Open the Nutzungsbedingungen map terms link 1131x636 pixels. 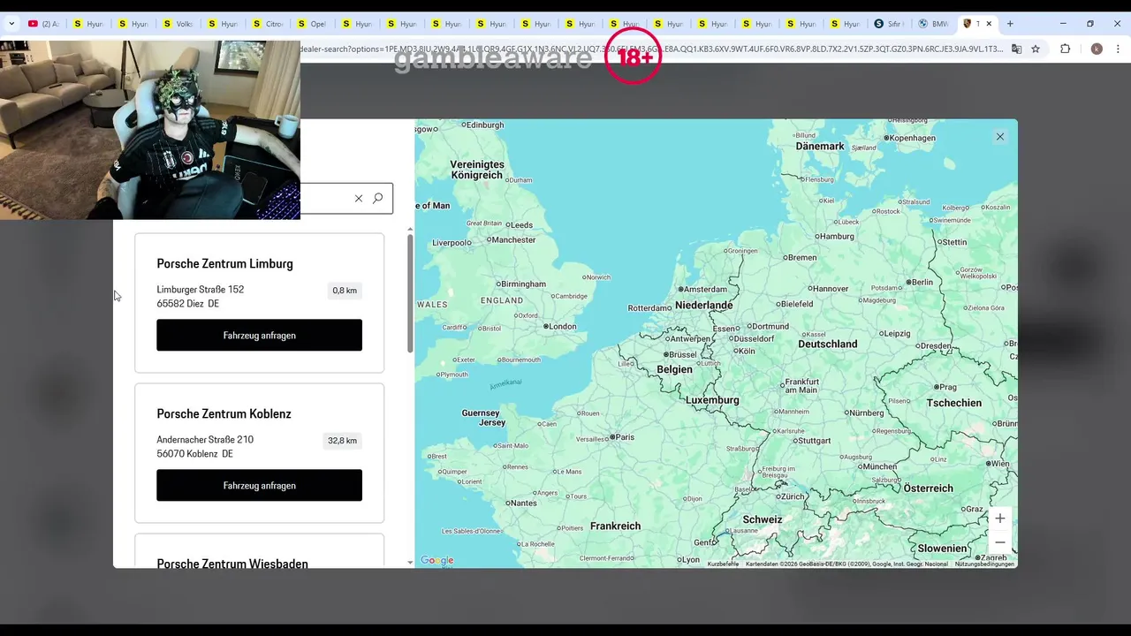tap(984, 564)
